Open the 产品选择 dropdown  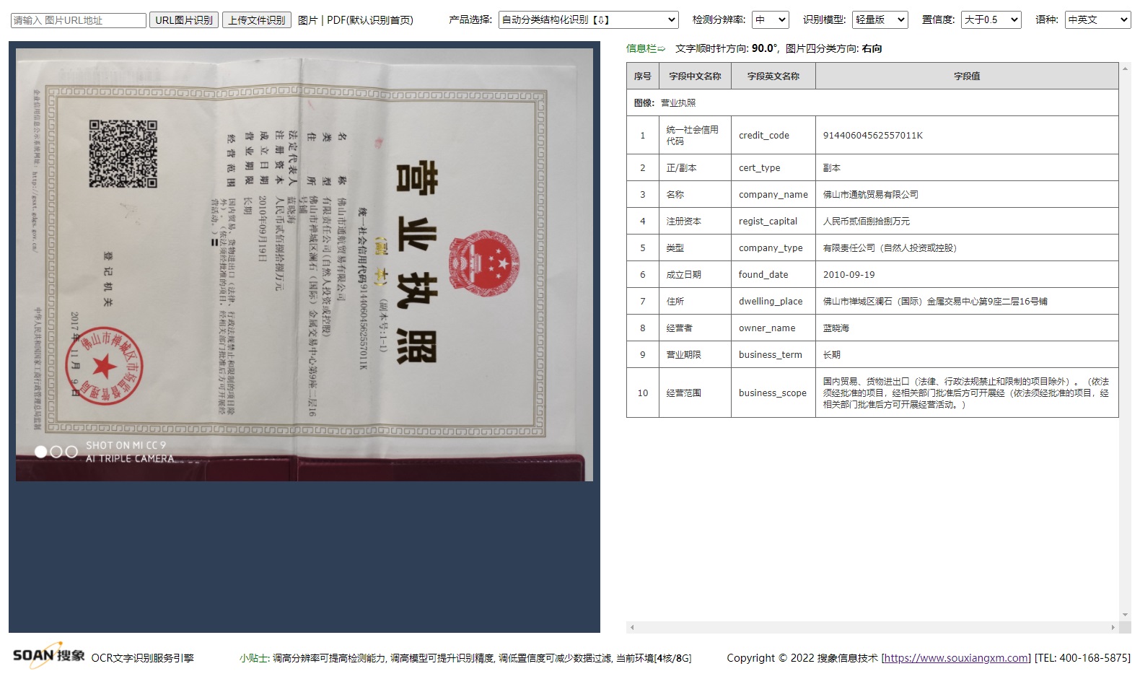pyautogui.click(x=589, y=20)
